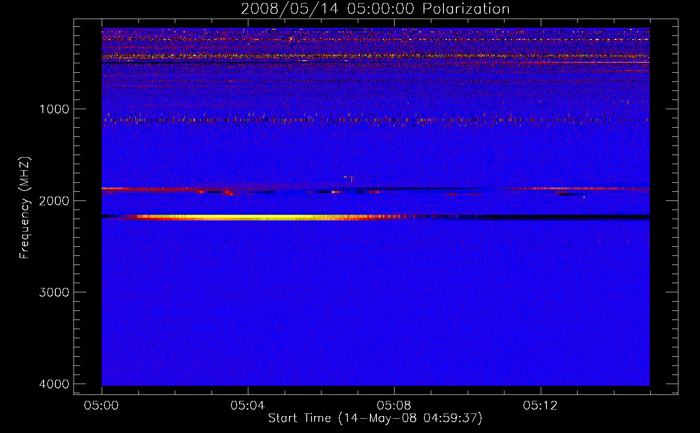
Task: Click the 05:08 time tick label
Action: pyautogui.click(x=394, y=406)
